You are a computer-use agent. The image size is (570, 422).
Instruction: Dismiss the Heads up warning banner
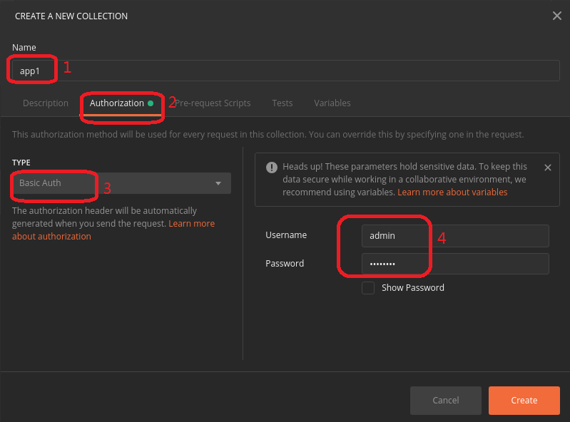coord(548,168)
